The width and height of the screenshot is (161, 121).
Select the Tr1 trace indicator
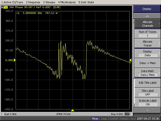[6, 7]
